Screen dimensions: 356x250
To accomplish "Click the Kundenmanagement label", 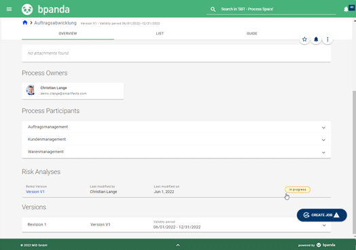I will pyautogui.click(x=47, y=140).
